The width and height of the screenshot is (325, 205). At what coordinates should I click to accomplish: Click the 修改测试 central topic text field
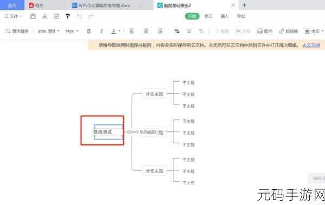(x=108, y=132)
